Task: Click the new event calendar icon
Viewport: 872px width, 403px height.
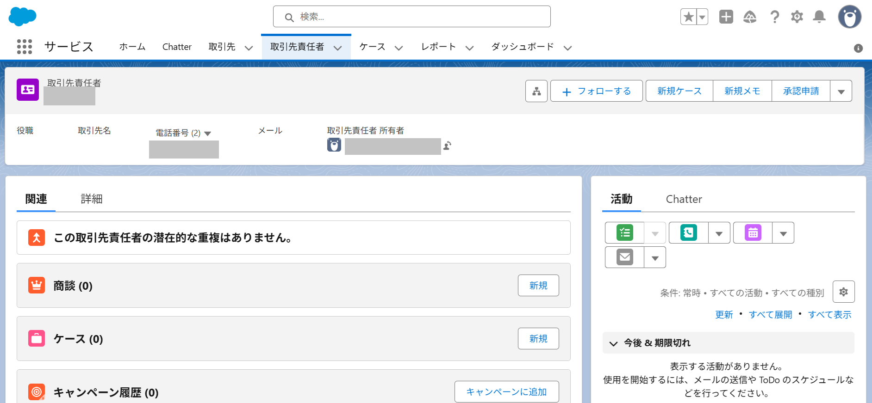Action: tap(753, 232)
